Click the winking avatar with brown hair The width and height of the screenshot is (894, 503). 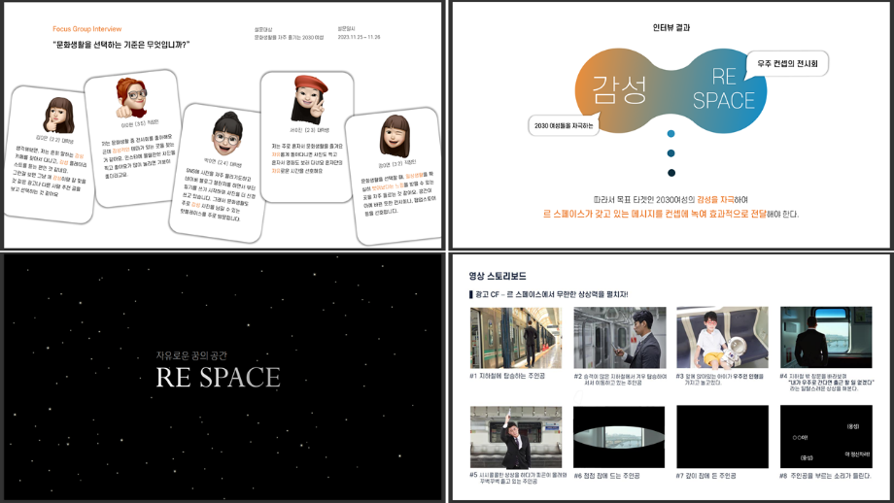[x=394, y=136]
